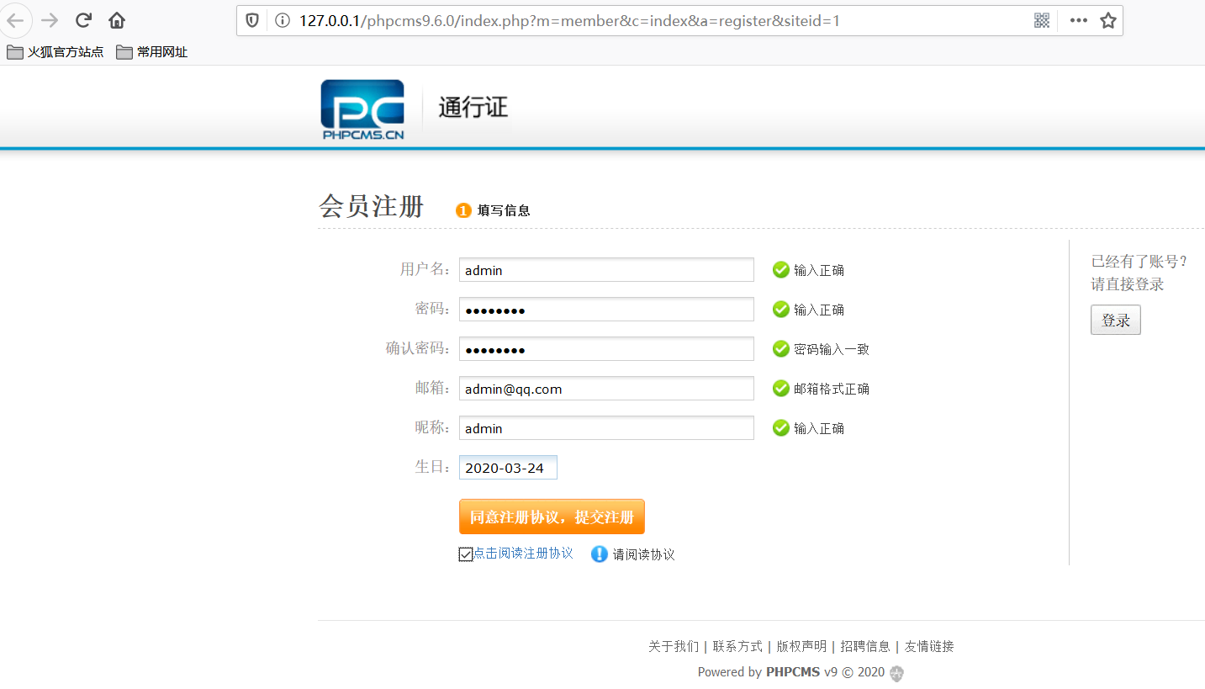The height and width of the screenshot is (689, 1205).
Task: Click the PHPCMS link in footer
Action: pos(792,672)
